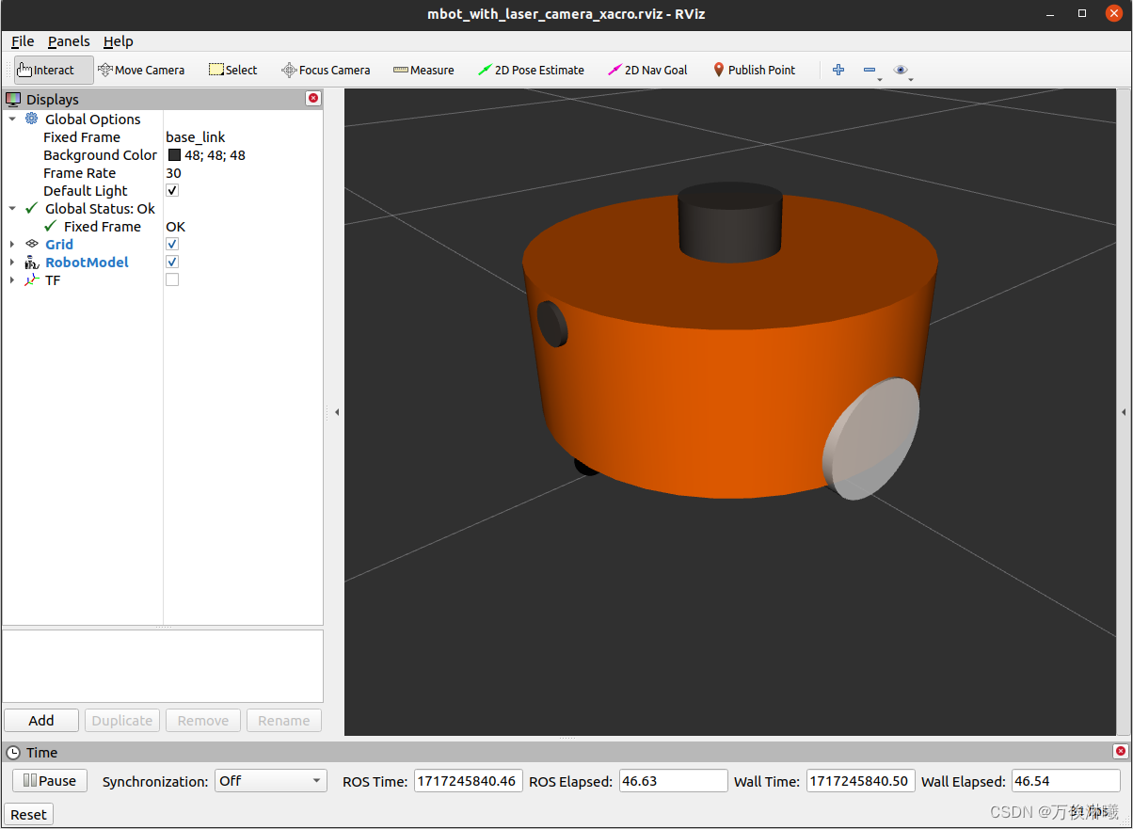This screenshot has height=829, width=1133.
Task: Collapse the Global Options tree
Action: pos(12,120)
